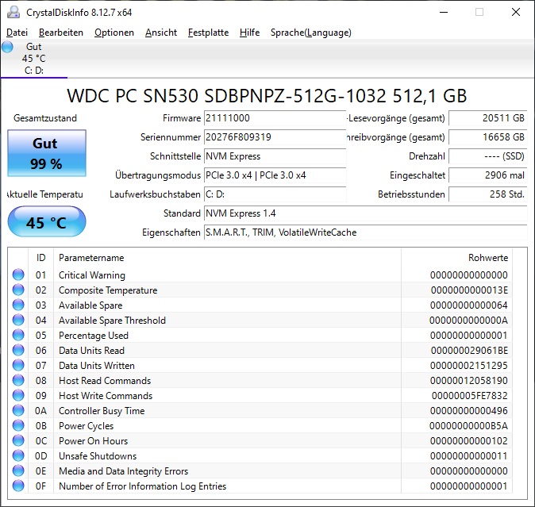The height and width of the screenshot is (507, 535).
Task: Click status icon beside Available Spare
Action: pyautogui.click(x=18, y=305)
